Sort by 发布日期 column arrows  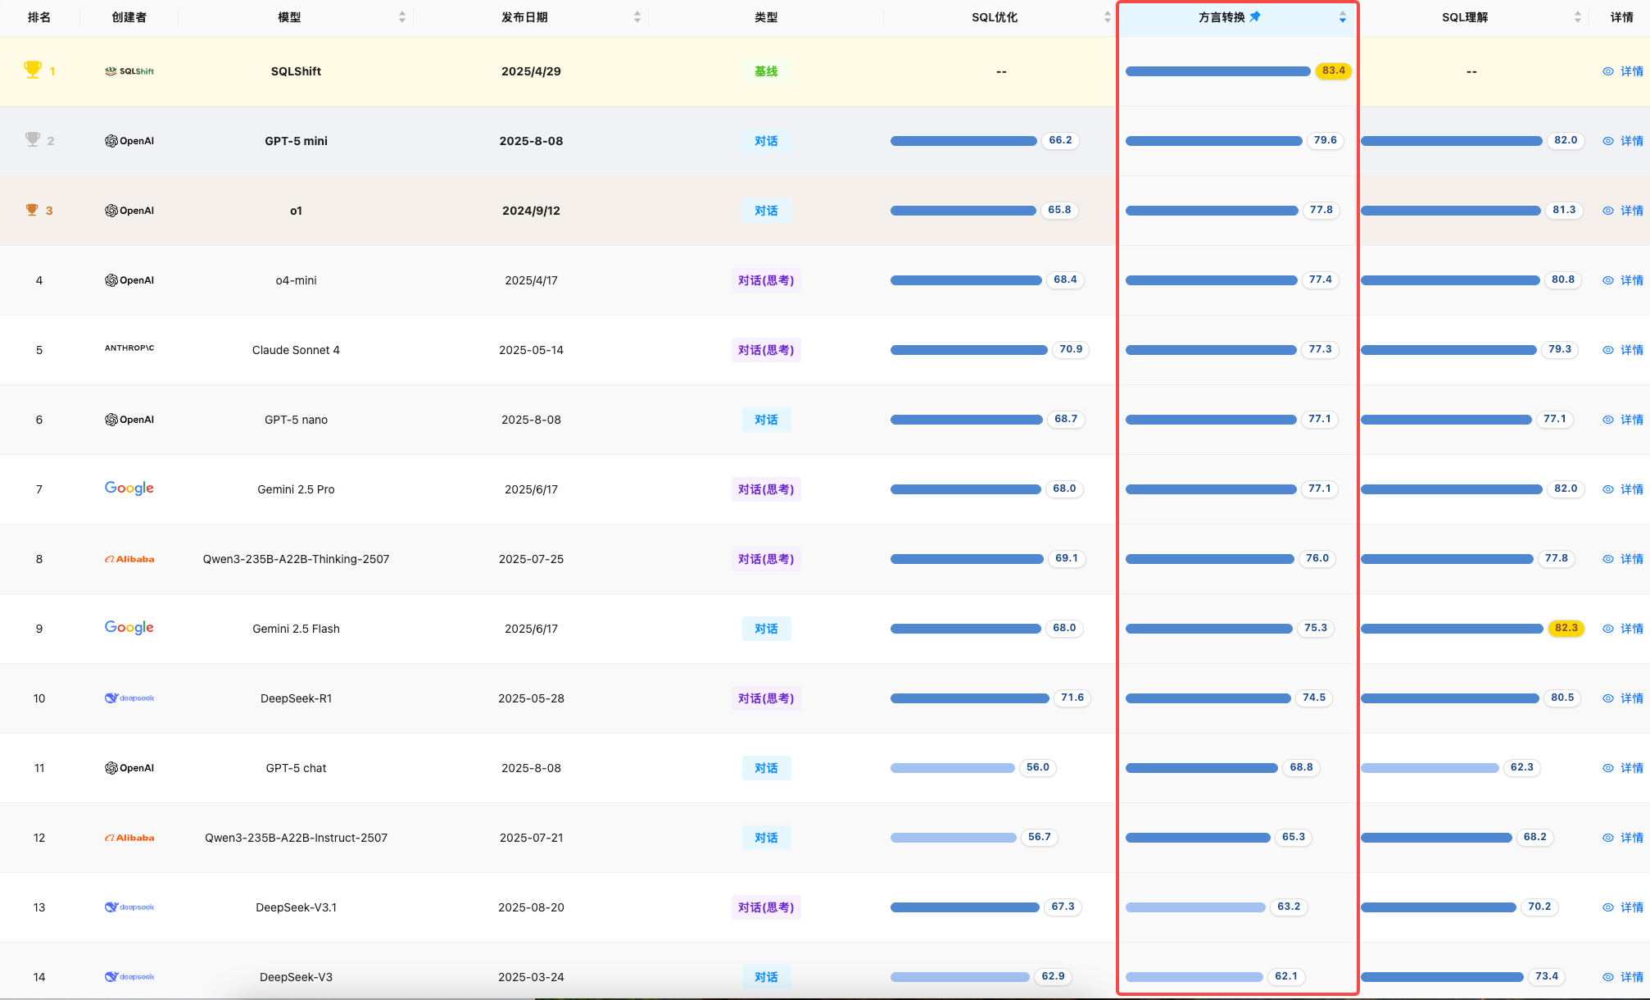click(x=637, y=17)
